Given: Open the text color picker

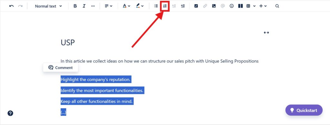Looking at the screenshot, I should pos(126,6).
